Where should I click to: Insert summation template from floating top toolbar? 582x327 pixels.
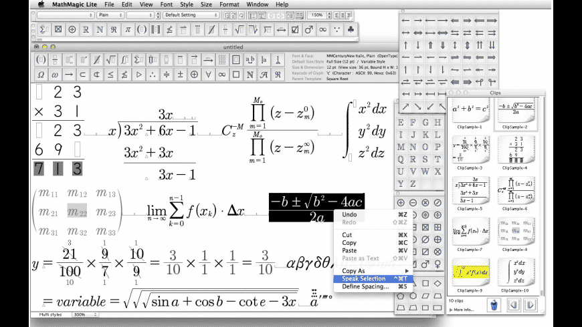(43, 29)
